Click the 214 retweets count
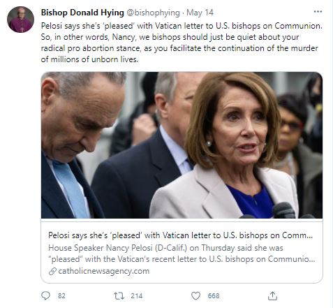 tap(137, 296)
